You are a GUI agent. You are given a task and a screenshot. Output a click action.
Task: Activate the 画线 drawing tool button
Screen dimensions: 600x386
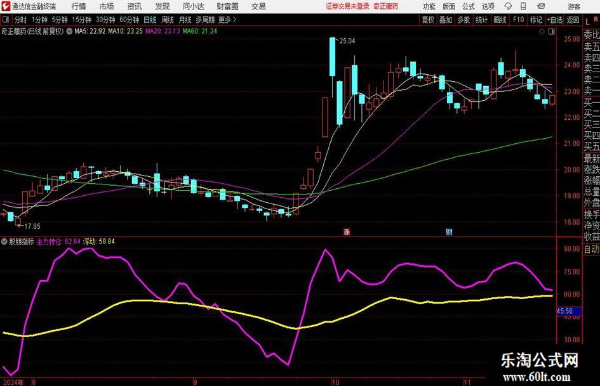click(500, 20)
